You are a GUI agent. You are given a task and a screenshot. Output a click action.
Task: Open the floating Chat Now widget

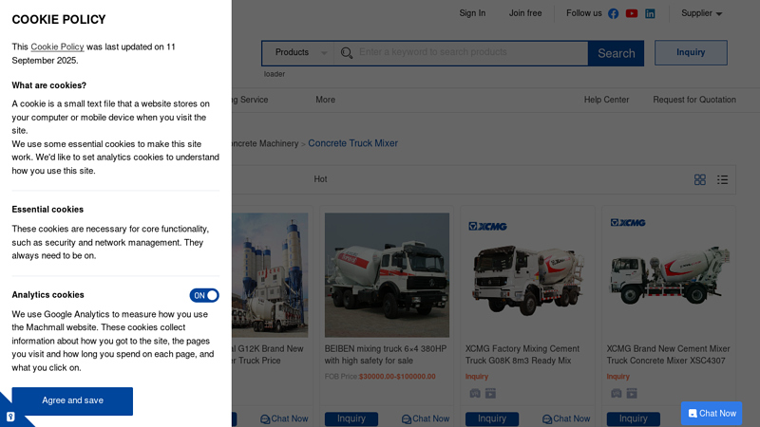[x=712, y=413]
